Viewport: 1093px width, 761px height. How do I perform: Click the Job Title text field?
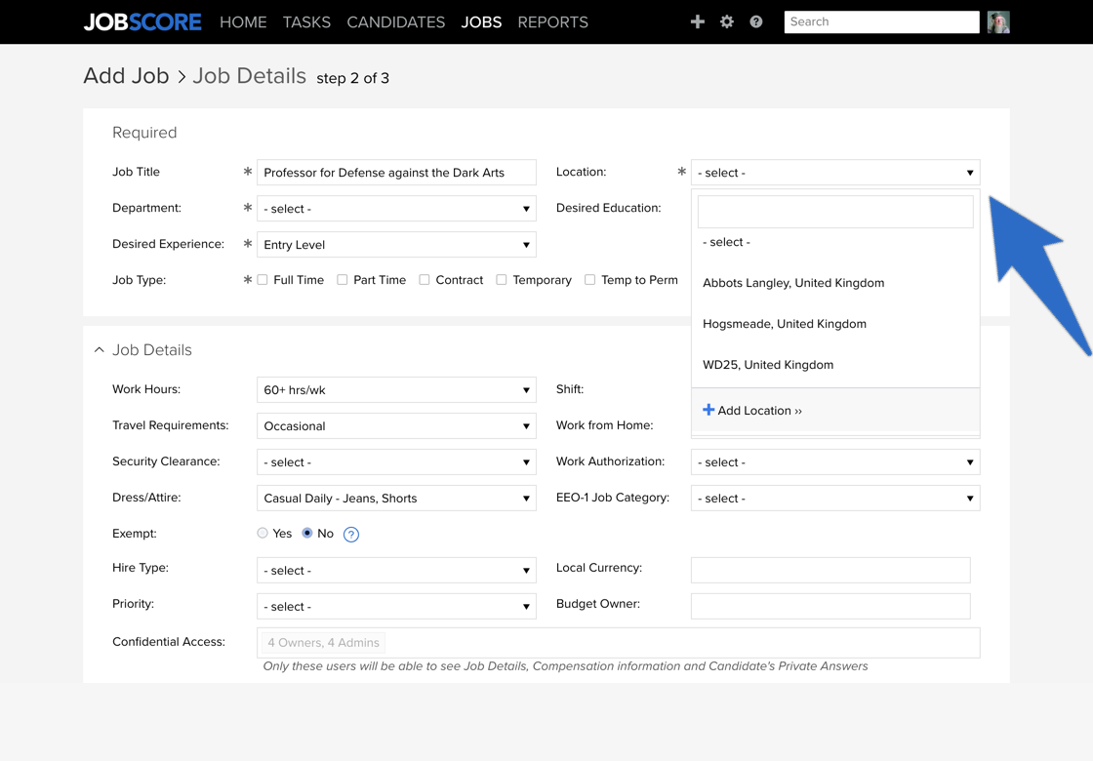[396, 172]
